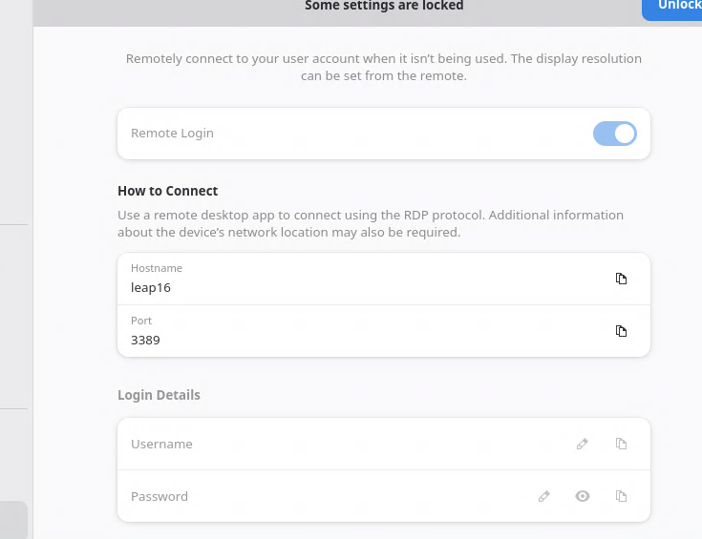702x539 pixels.
Task: Select the highlighted sidebar item at bottom left
Action: pos(13,520)
